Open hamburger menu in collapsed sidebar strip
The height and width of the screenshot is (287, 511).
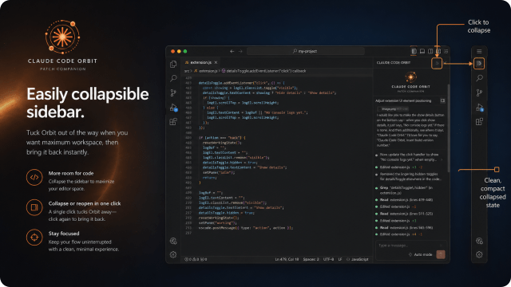pyautogui.click(x=479, y=51)
